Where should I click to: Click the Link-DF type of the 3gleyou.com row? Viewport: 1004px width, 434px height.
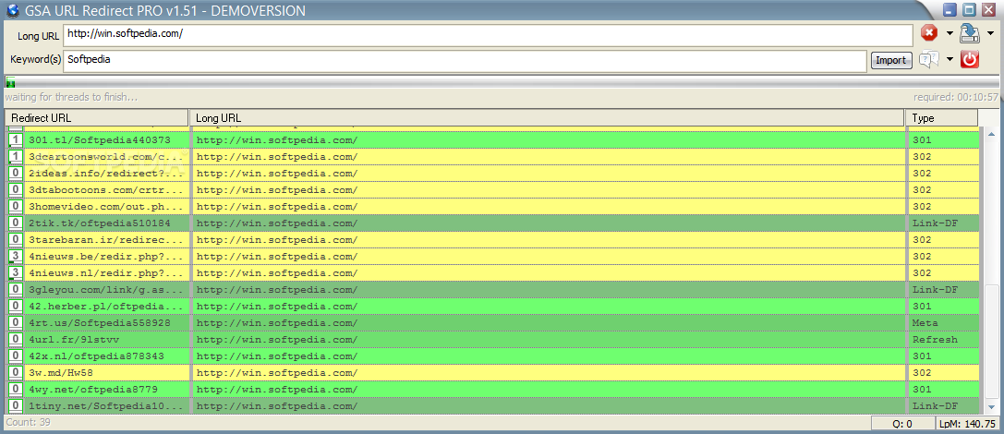click(936, 290)
